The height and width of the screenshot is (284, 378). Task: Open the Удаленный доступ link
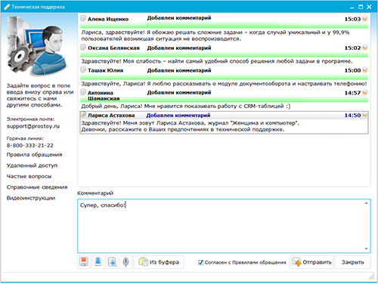click(x=32, y=165)
